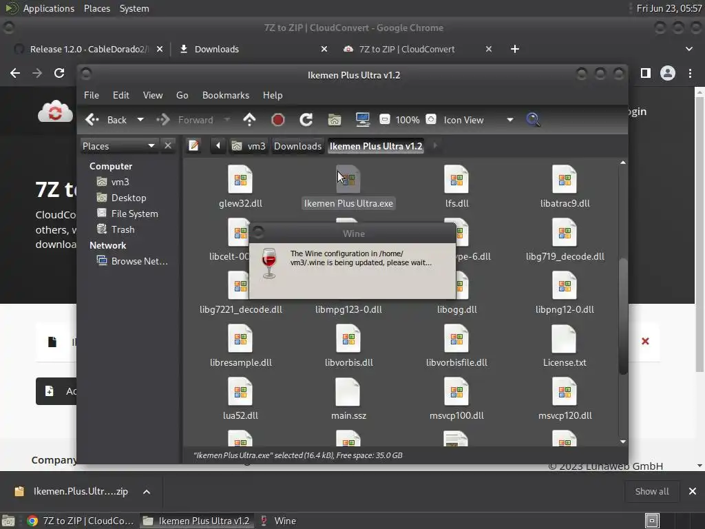Image resolution: width=705 pixels, height=529 pixels.
Task: Select the libogg.dll file
Action: (457, 309)
